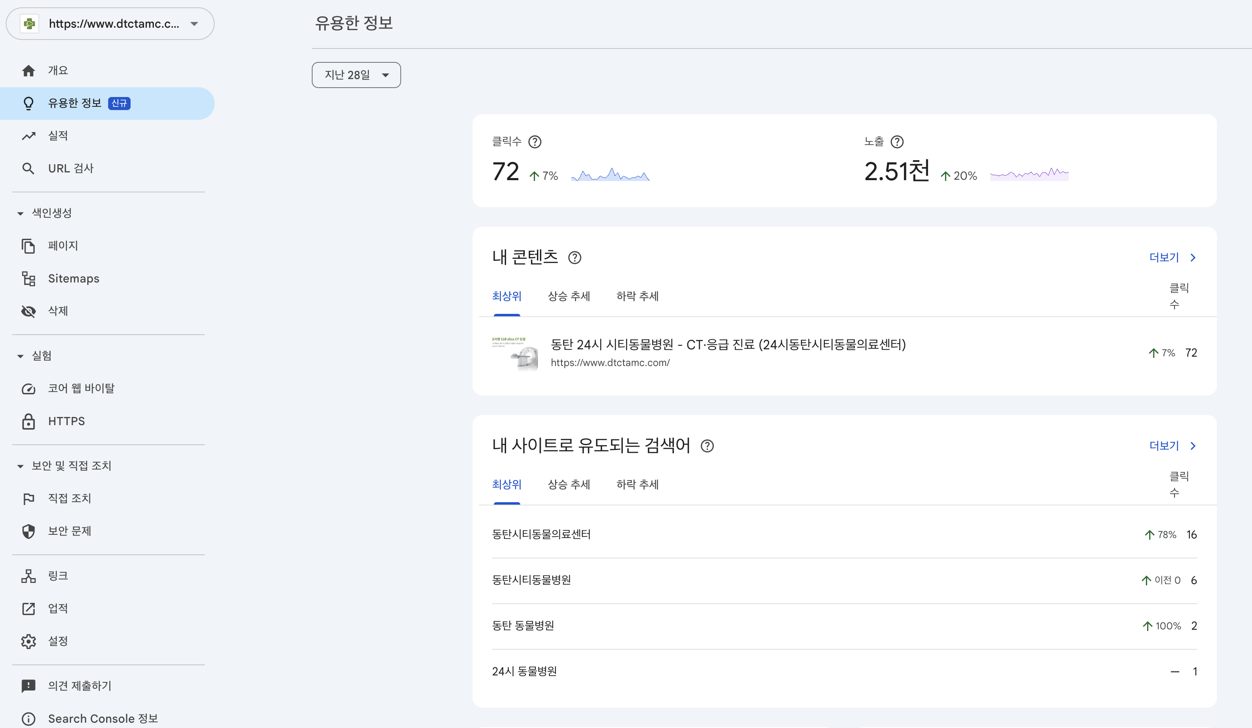Image resolution: width=1252 pixels, height=728 pixels.
Task: Open URL 검사 inspection tool
Action: 29,168
